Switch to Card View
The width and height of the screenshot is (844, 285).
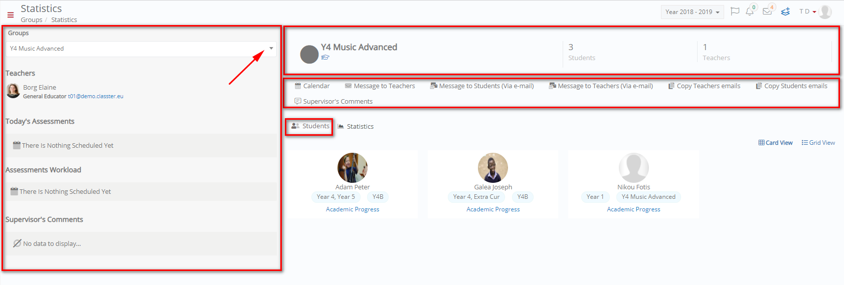tap(775, 143)
